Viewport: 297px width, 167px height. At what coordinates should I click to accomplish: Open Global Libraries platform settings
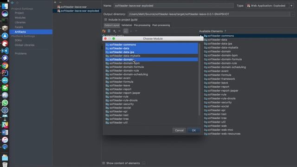click(25, 45)
